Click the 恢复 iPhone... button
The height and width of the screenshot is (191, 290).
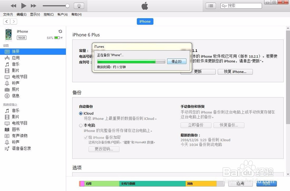click(235, 72)
